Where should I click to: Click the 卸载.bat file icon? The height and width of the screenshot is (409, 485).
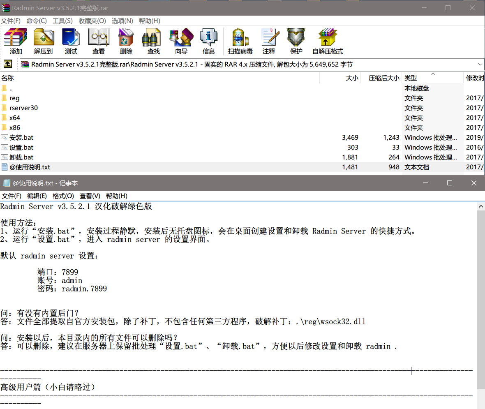(5, 157)
